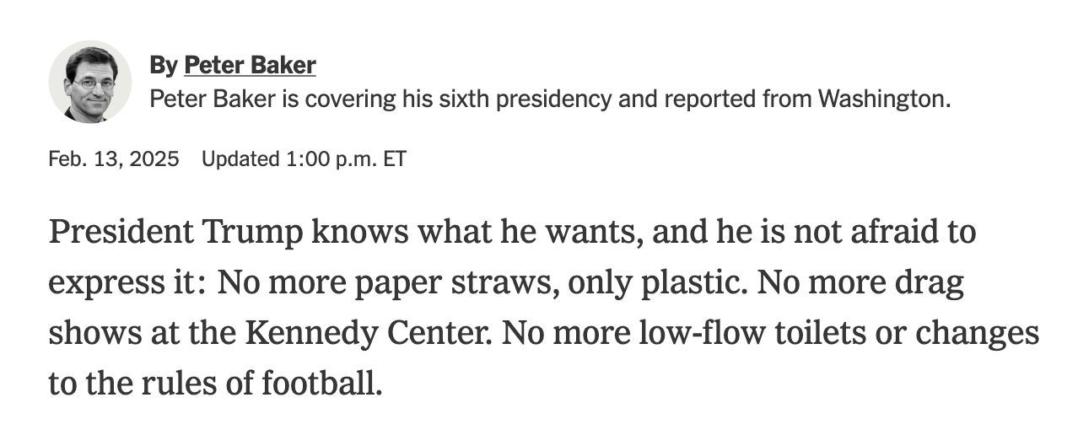Click the word "reported" in the bio sentence

pos(710,99)
